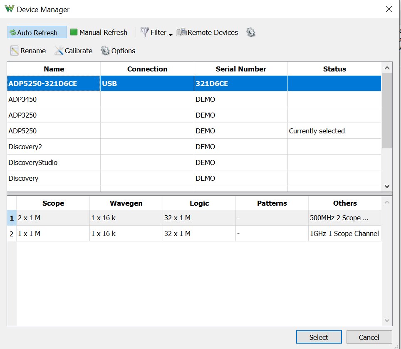Click the Wavegen column header
The width and height of the screenshot is (401, 349).
coord(126,203)
